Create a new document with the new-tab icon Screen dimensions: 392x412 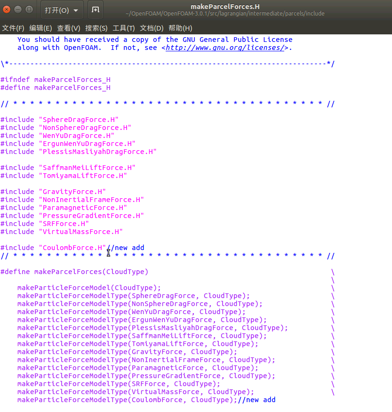95,10
